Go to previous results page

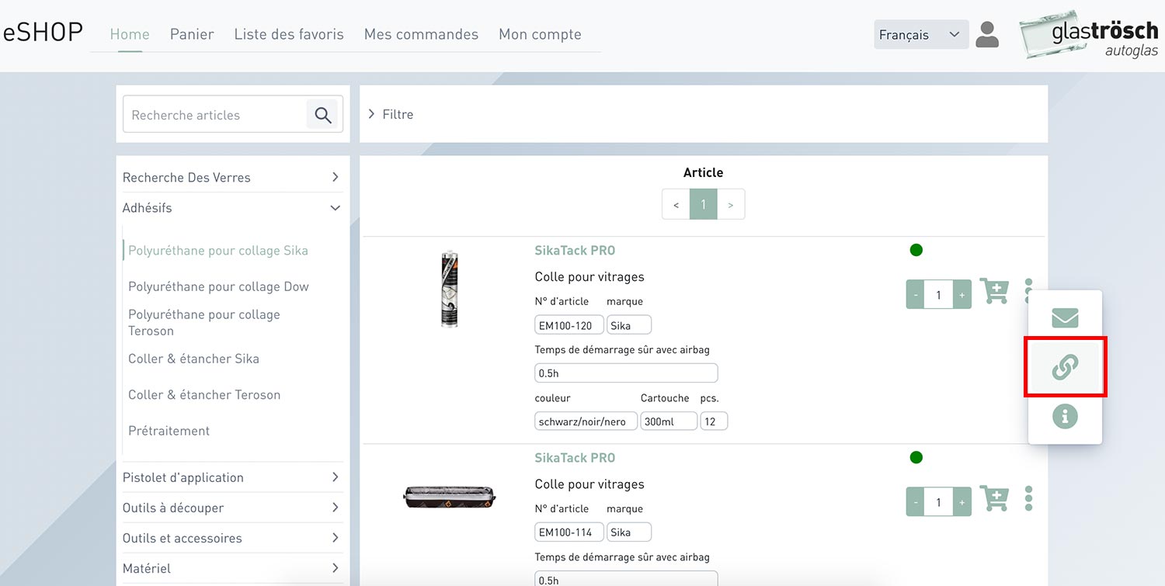(676, 204)
